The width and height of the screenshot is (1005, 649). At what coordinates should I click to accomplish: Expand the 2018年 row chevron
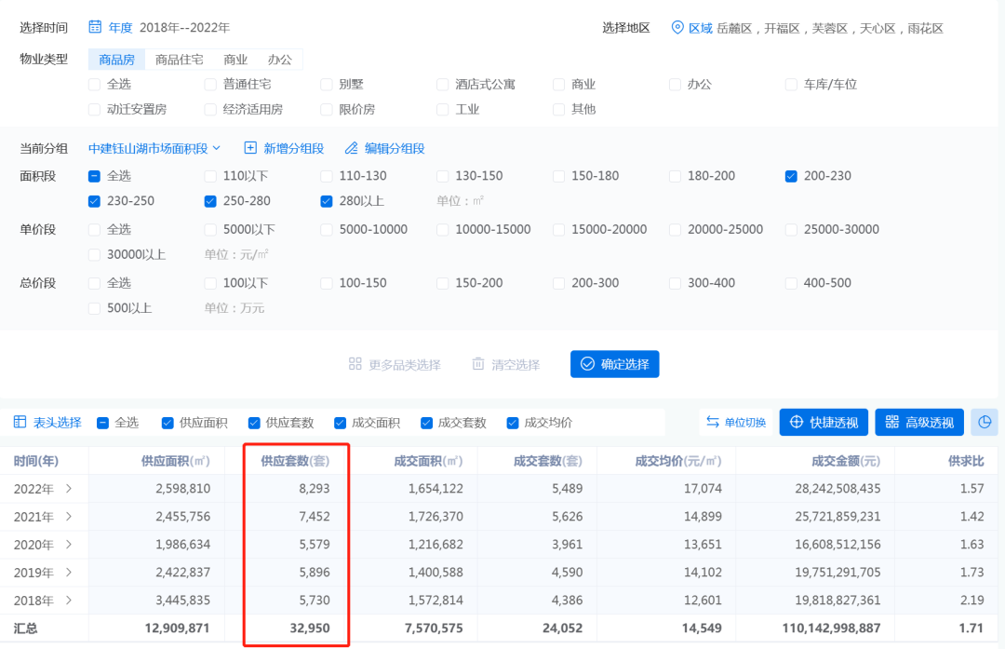click(x=68, y=600)
